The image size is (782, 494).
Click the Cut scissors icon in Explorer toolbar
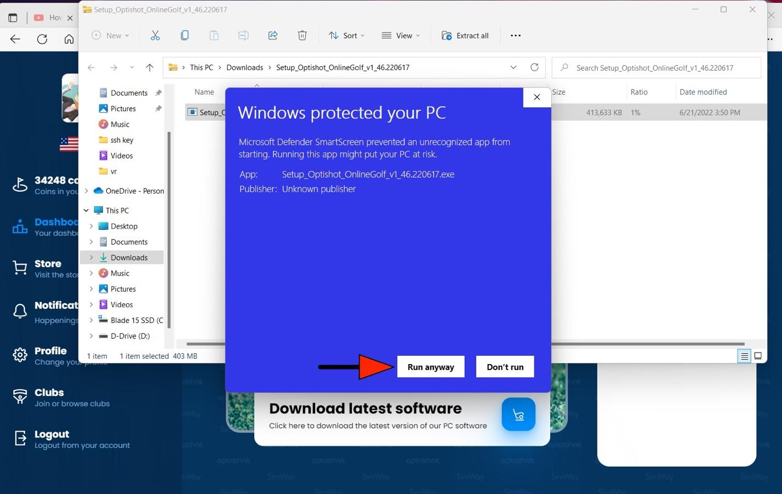[155, 36]
